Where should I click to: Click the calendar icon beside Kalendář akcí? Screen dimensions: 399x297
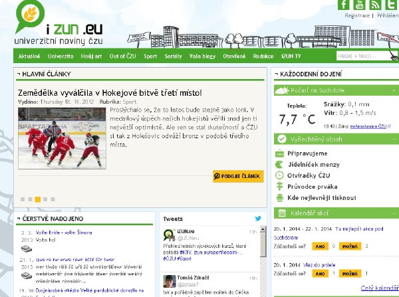282,213
